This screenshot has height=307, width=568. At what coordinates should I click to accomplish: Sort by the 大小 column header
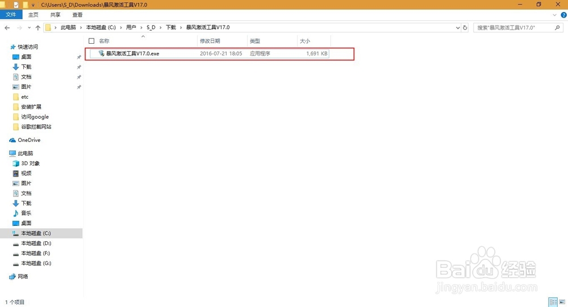(305, 41)
